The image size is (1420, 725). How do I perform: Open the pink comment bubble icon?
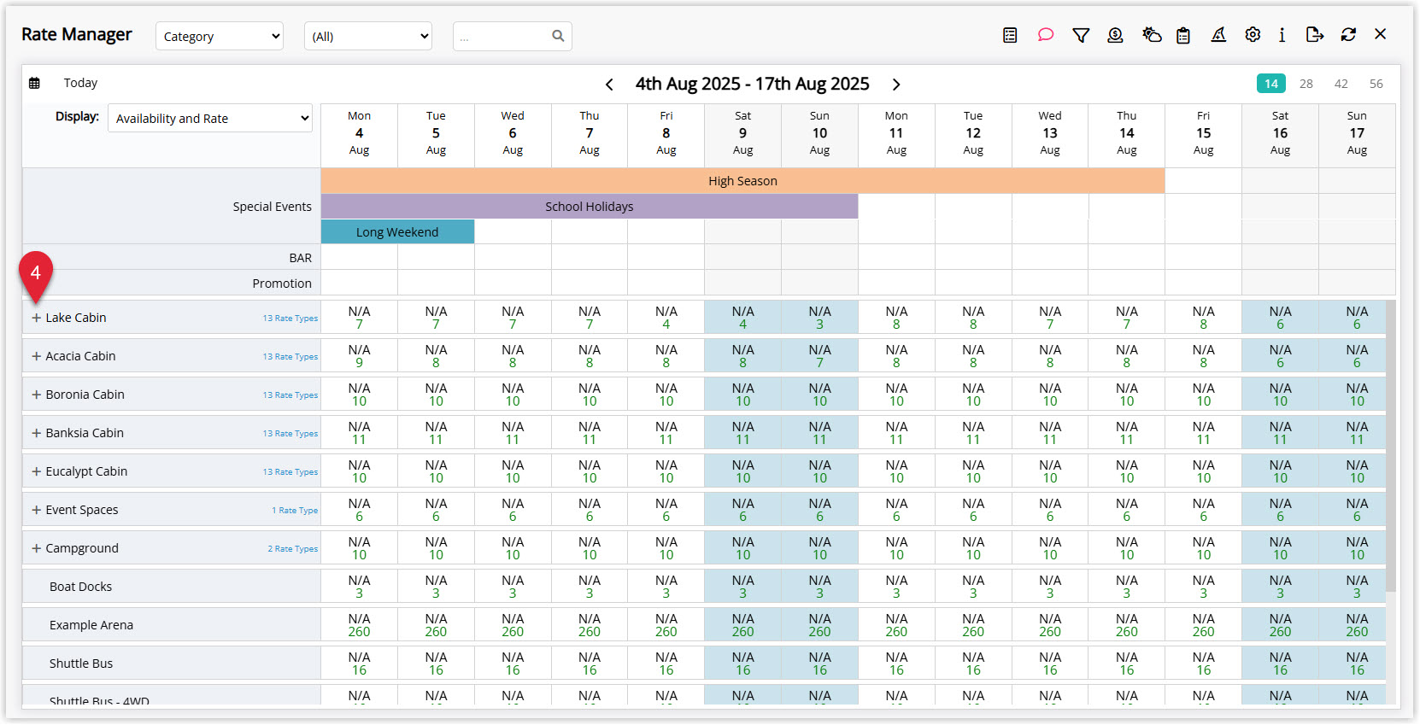coord(1046,35)
